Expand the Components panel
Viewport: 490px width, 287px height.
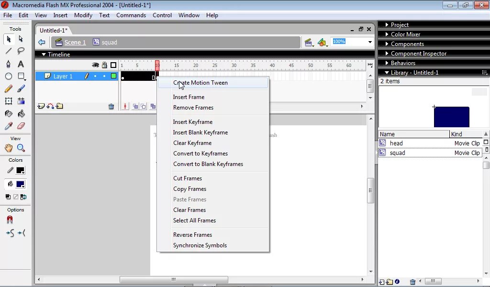tap(387, 44)
